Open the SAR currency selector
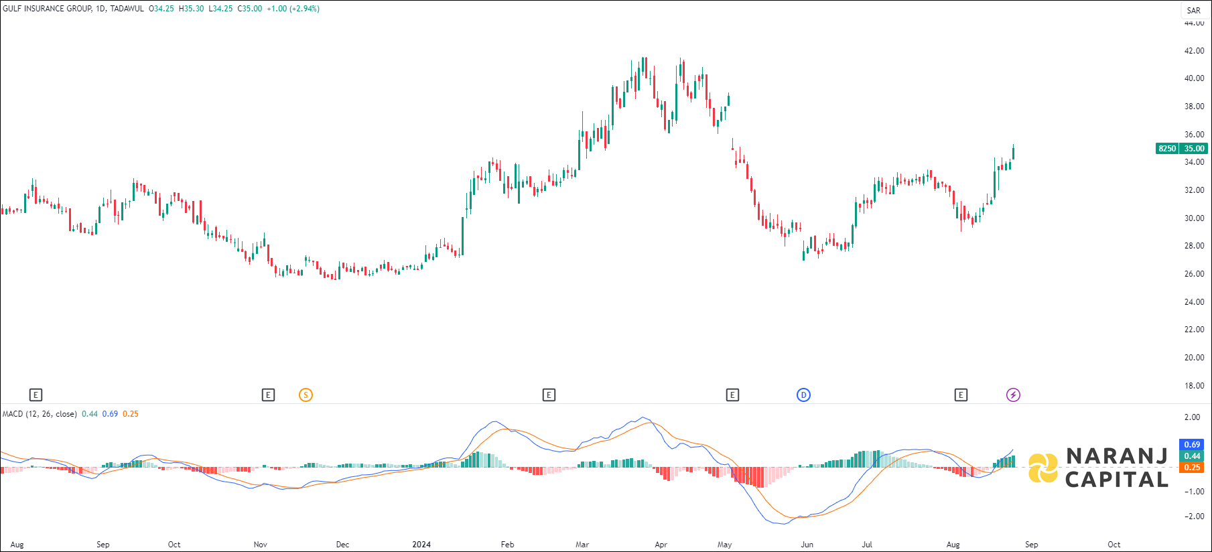 coord(1194,10)
